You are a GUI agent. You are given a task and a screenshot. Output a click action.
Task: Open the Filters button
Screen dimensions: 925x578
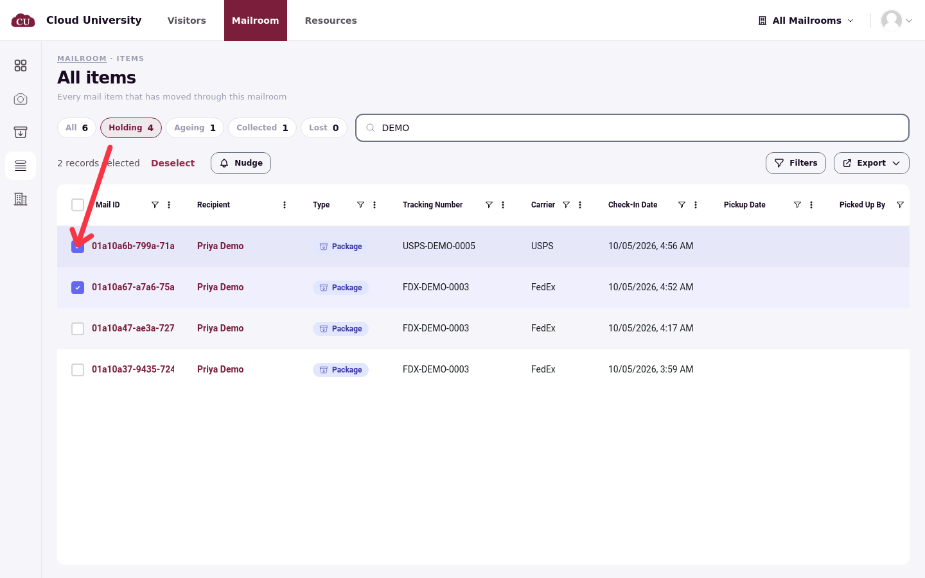point(796,163)
